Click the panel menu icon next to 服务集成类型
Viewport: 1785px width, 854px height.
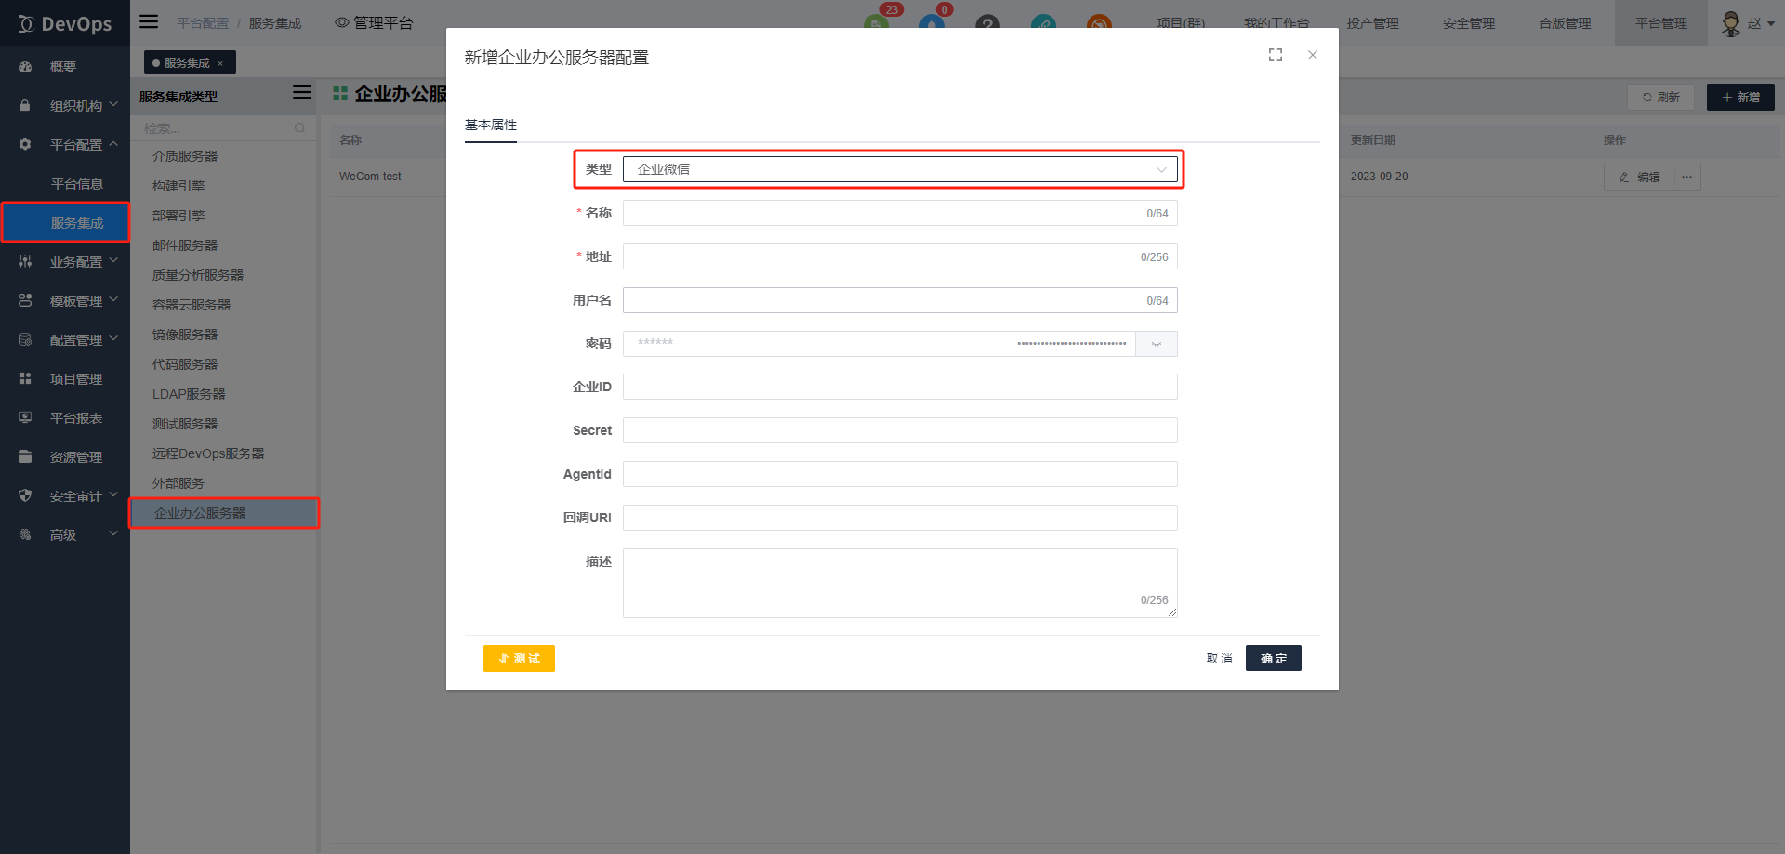point(301,93)
